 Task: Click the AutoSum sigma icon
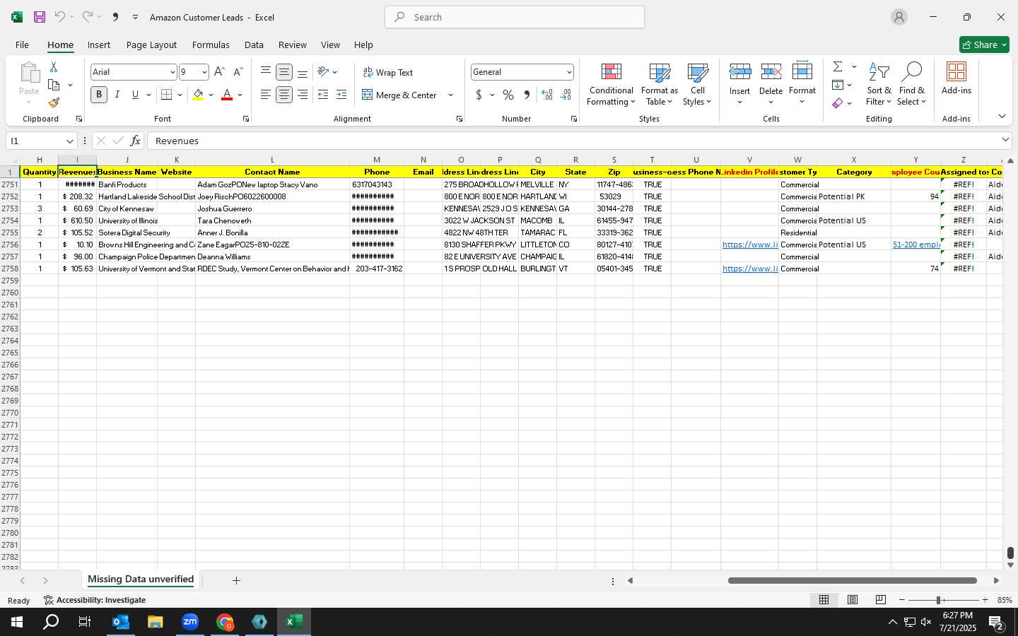[838, 66]
